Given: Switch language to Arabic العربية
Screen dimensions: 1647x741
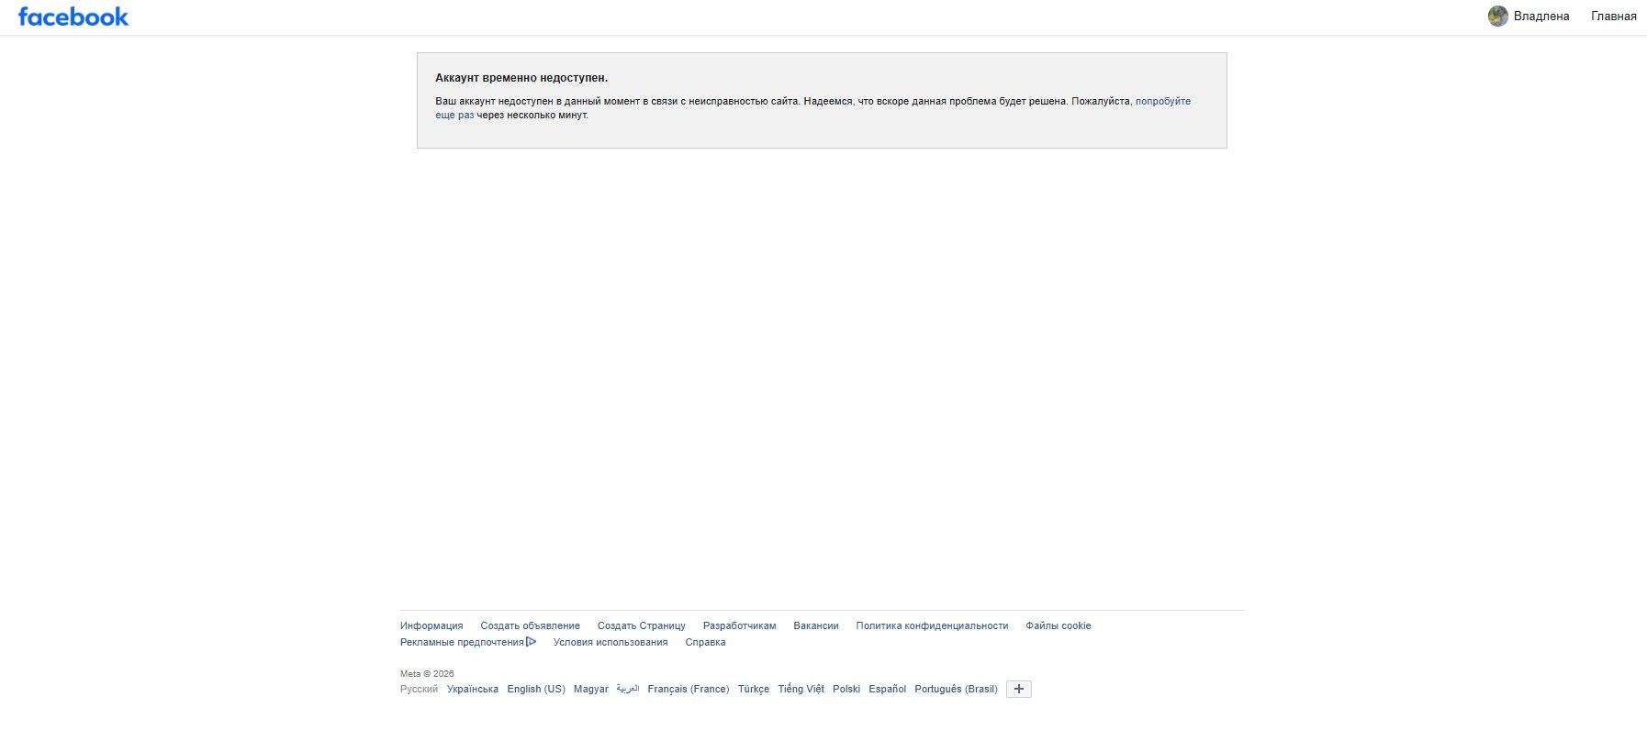Looking at the screenshot, I should (x=628, y=689).
